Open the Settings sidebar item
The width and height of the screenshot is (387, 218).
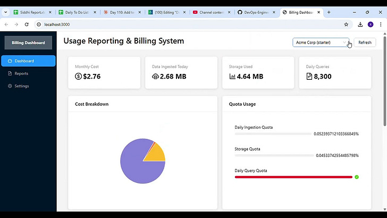28,86
